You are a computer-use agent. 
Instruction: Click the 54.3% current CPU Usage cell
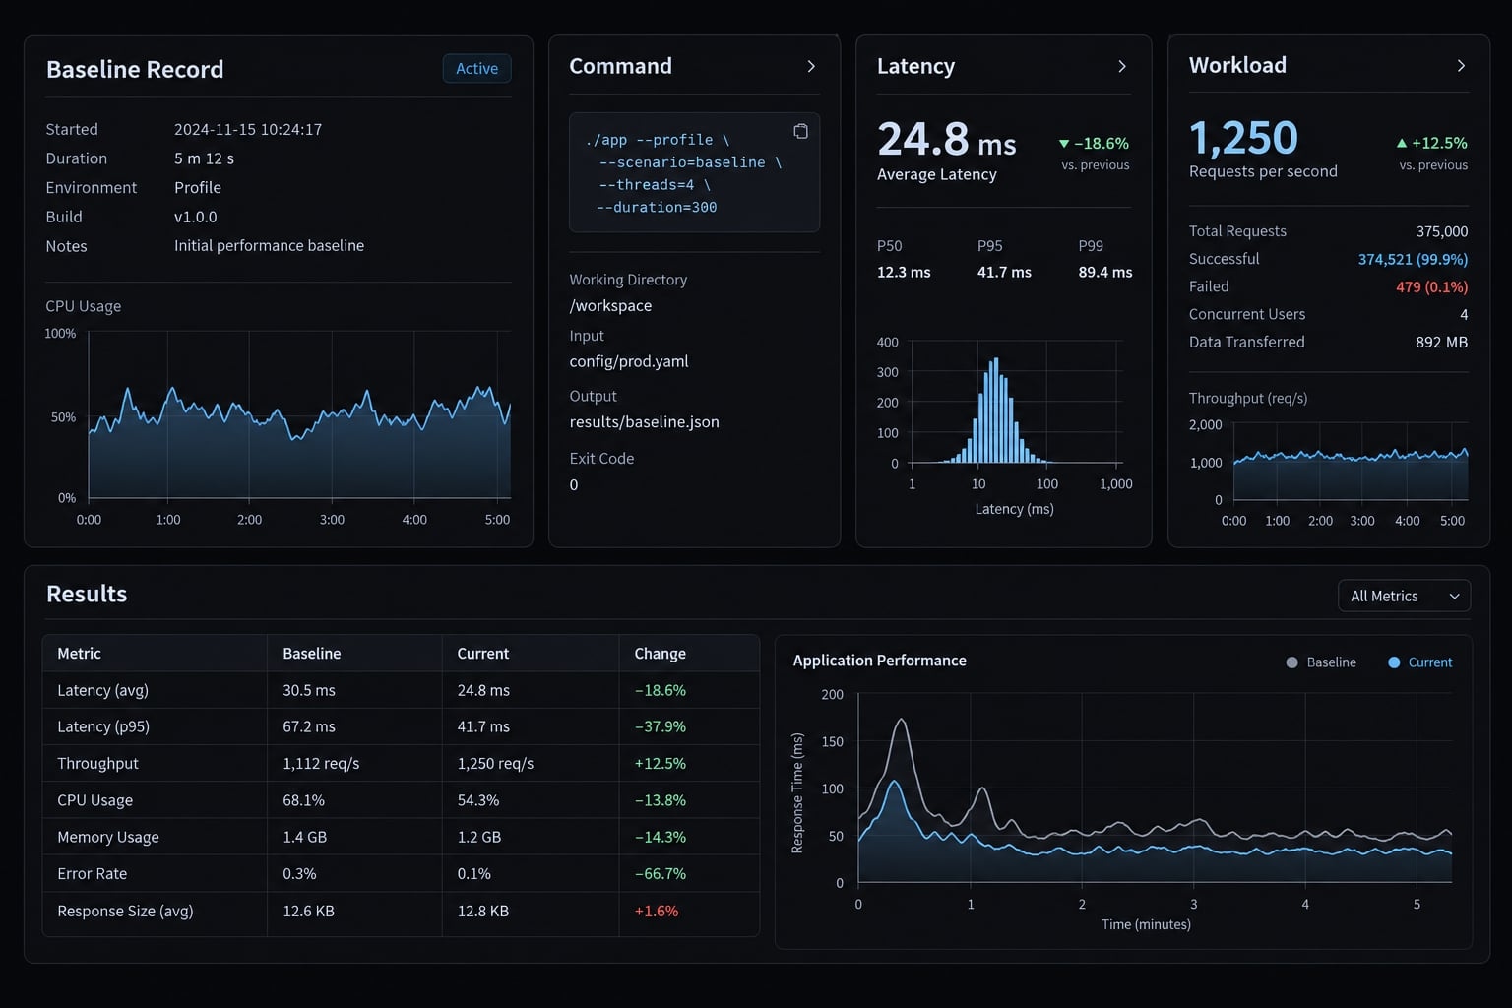coord(477,800)
